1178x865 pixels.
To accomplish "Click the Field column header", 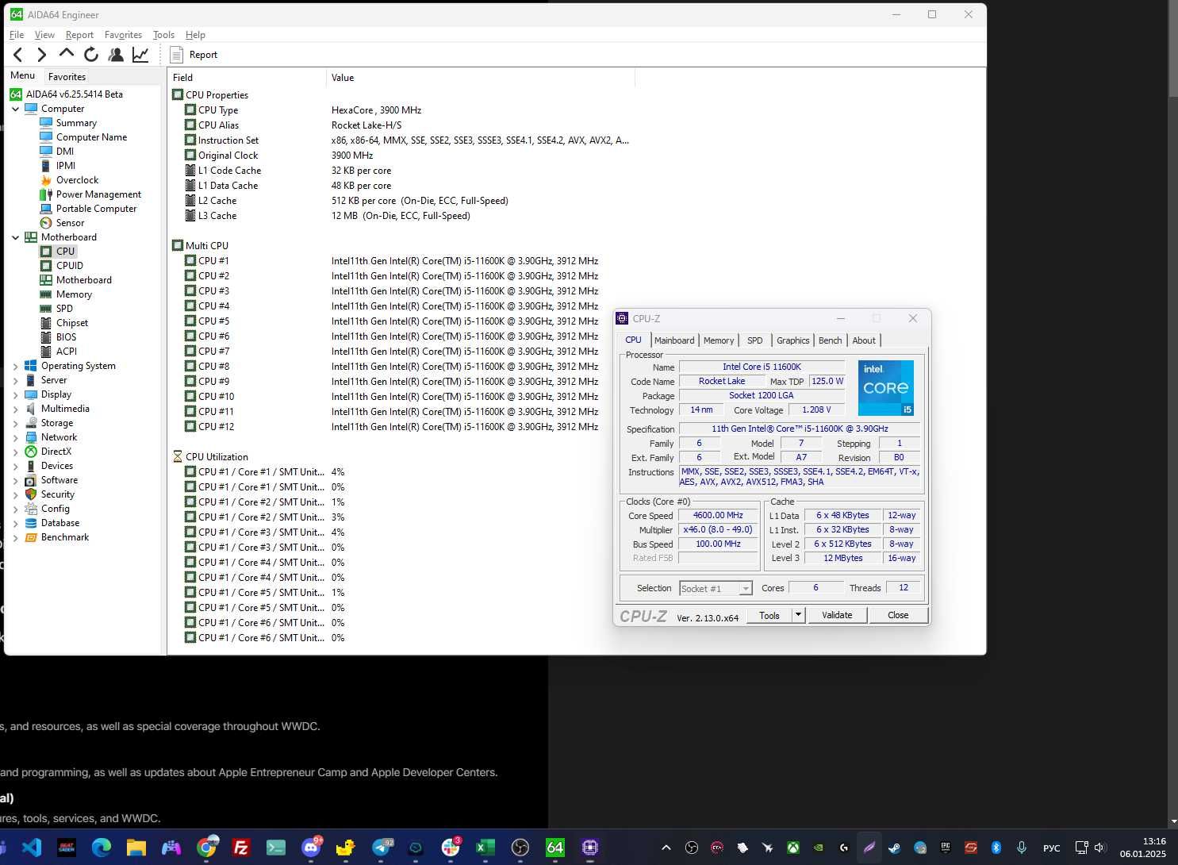I will (x=247, y=78).
